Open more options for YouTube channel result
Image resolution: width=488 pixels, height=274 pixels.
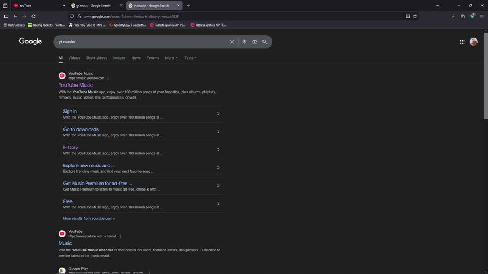pyautogui.click(x=120, y=237)
